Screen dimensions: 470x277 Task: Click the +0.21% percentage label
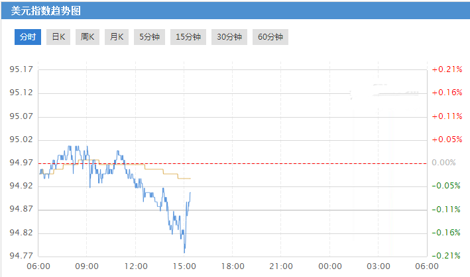tap(446, 69)
